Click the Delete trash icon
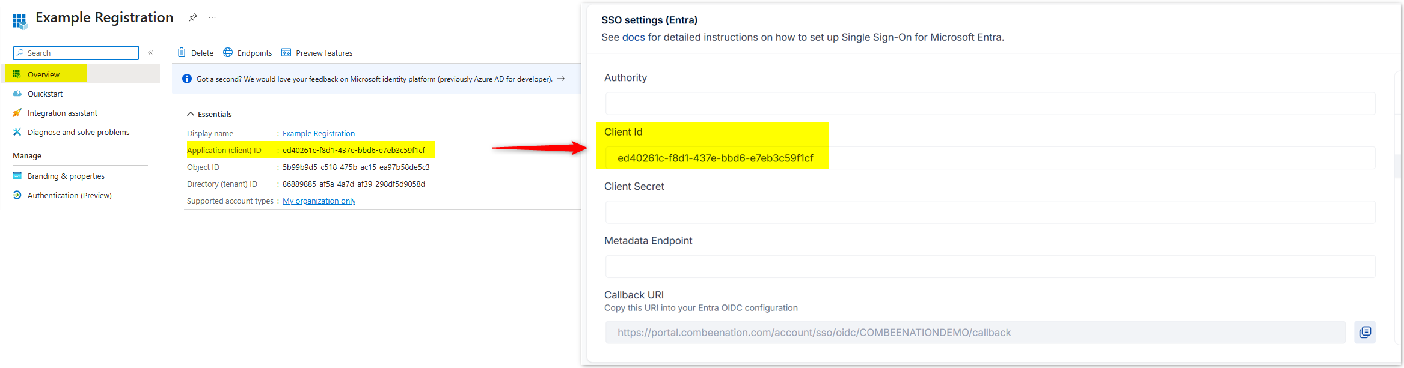1404x368 pixels. pos(182,53)
